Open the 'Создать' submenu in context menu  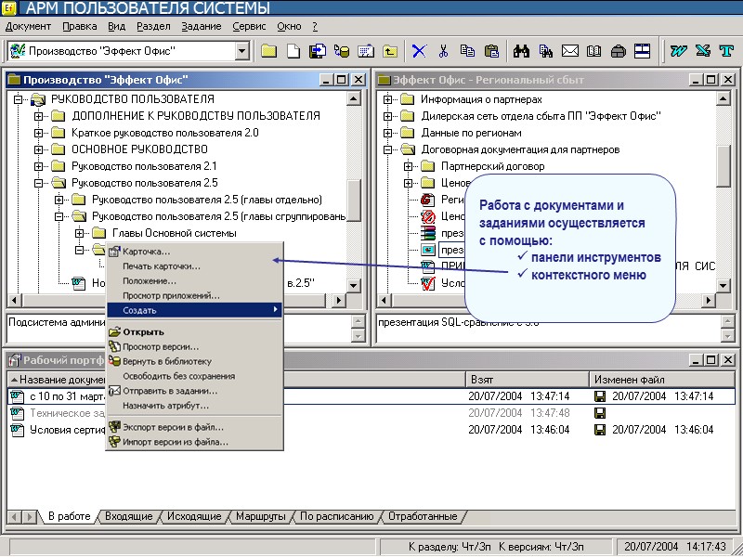coord(195,310)
